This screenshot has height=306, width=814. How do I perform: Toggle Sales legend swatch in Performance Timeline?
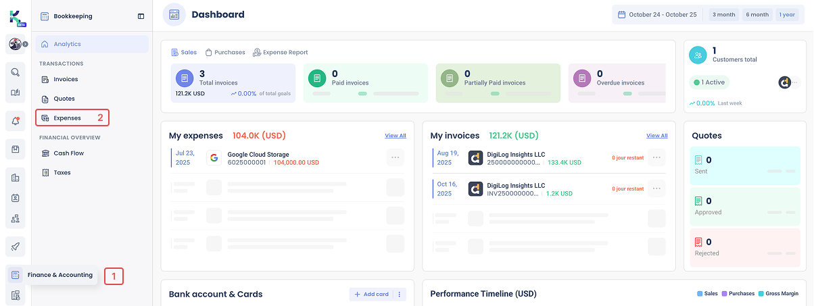click(700, 294)
